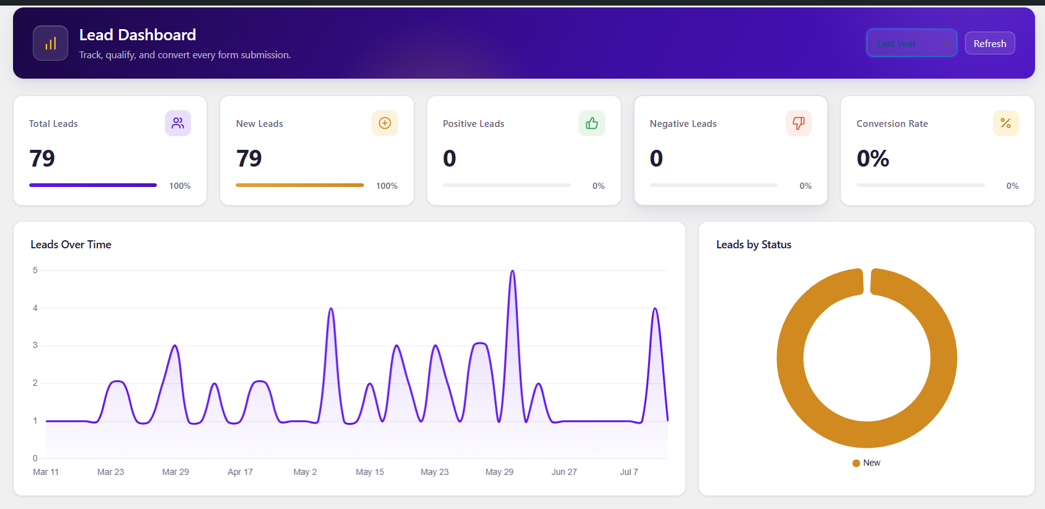This screenshot has height=509, width=1045.
Task: Click the 100% text in New Leads card
Action: click(x=387, y=186)
